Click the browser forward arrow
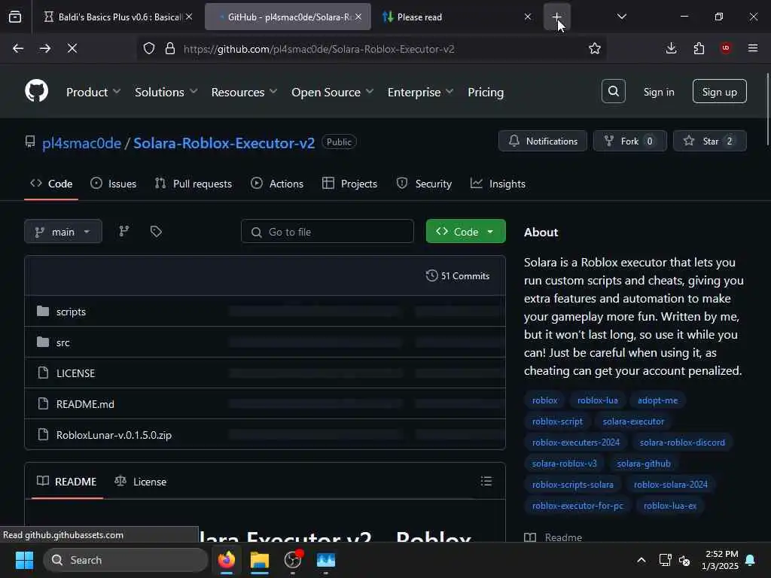This screenshot has width=771, height=578. coord(44,48)
